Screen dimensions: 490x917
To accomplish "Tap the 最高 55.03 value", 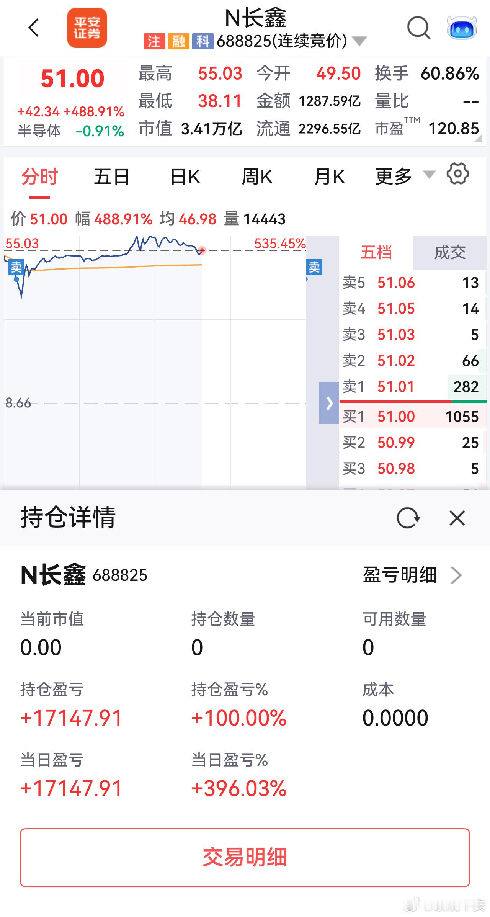I will pyautogui.click(x=220, y=73).
